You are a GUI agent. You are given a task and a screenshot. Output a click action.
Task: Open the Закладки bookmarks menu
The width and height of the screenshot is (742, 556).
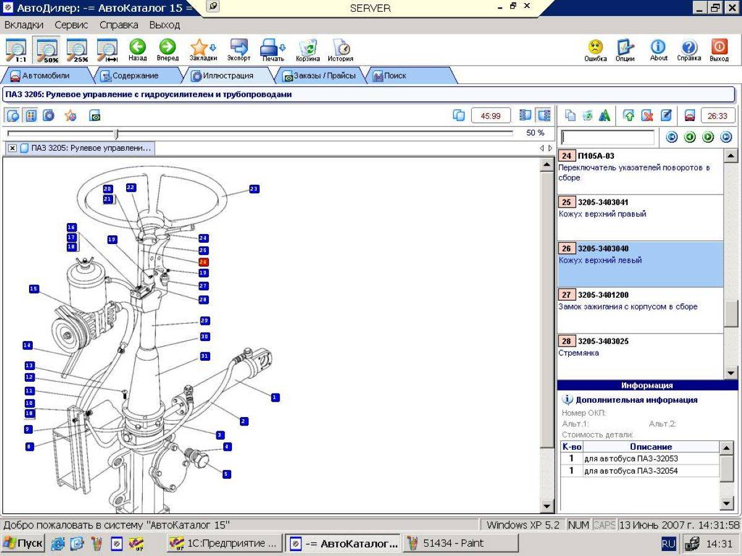coord(203,50)
